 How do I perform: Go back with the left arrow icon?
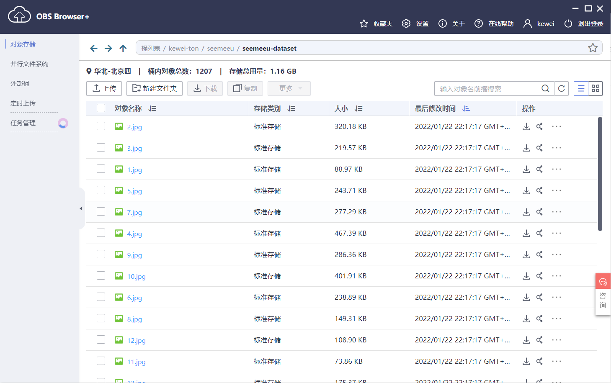[94, 49]
